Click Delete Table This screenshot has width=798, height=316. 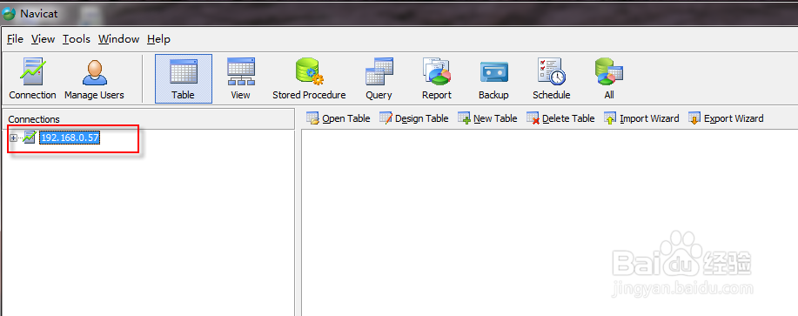560,118
